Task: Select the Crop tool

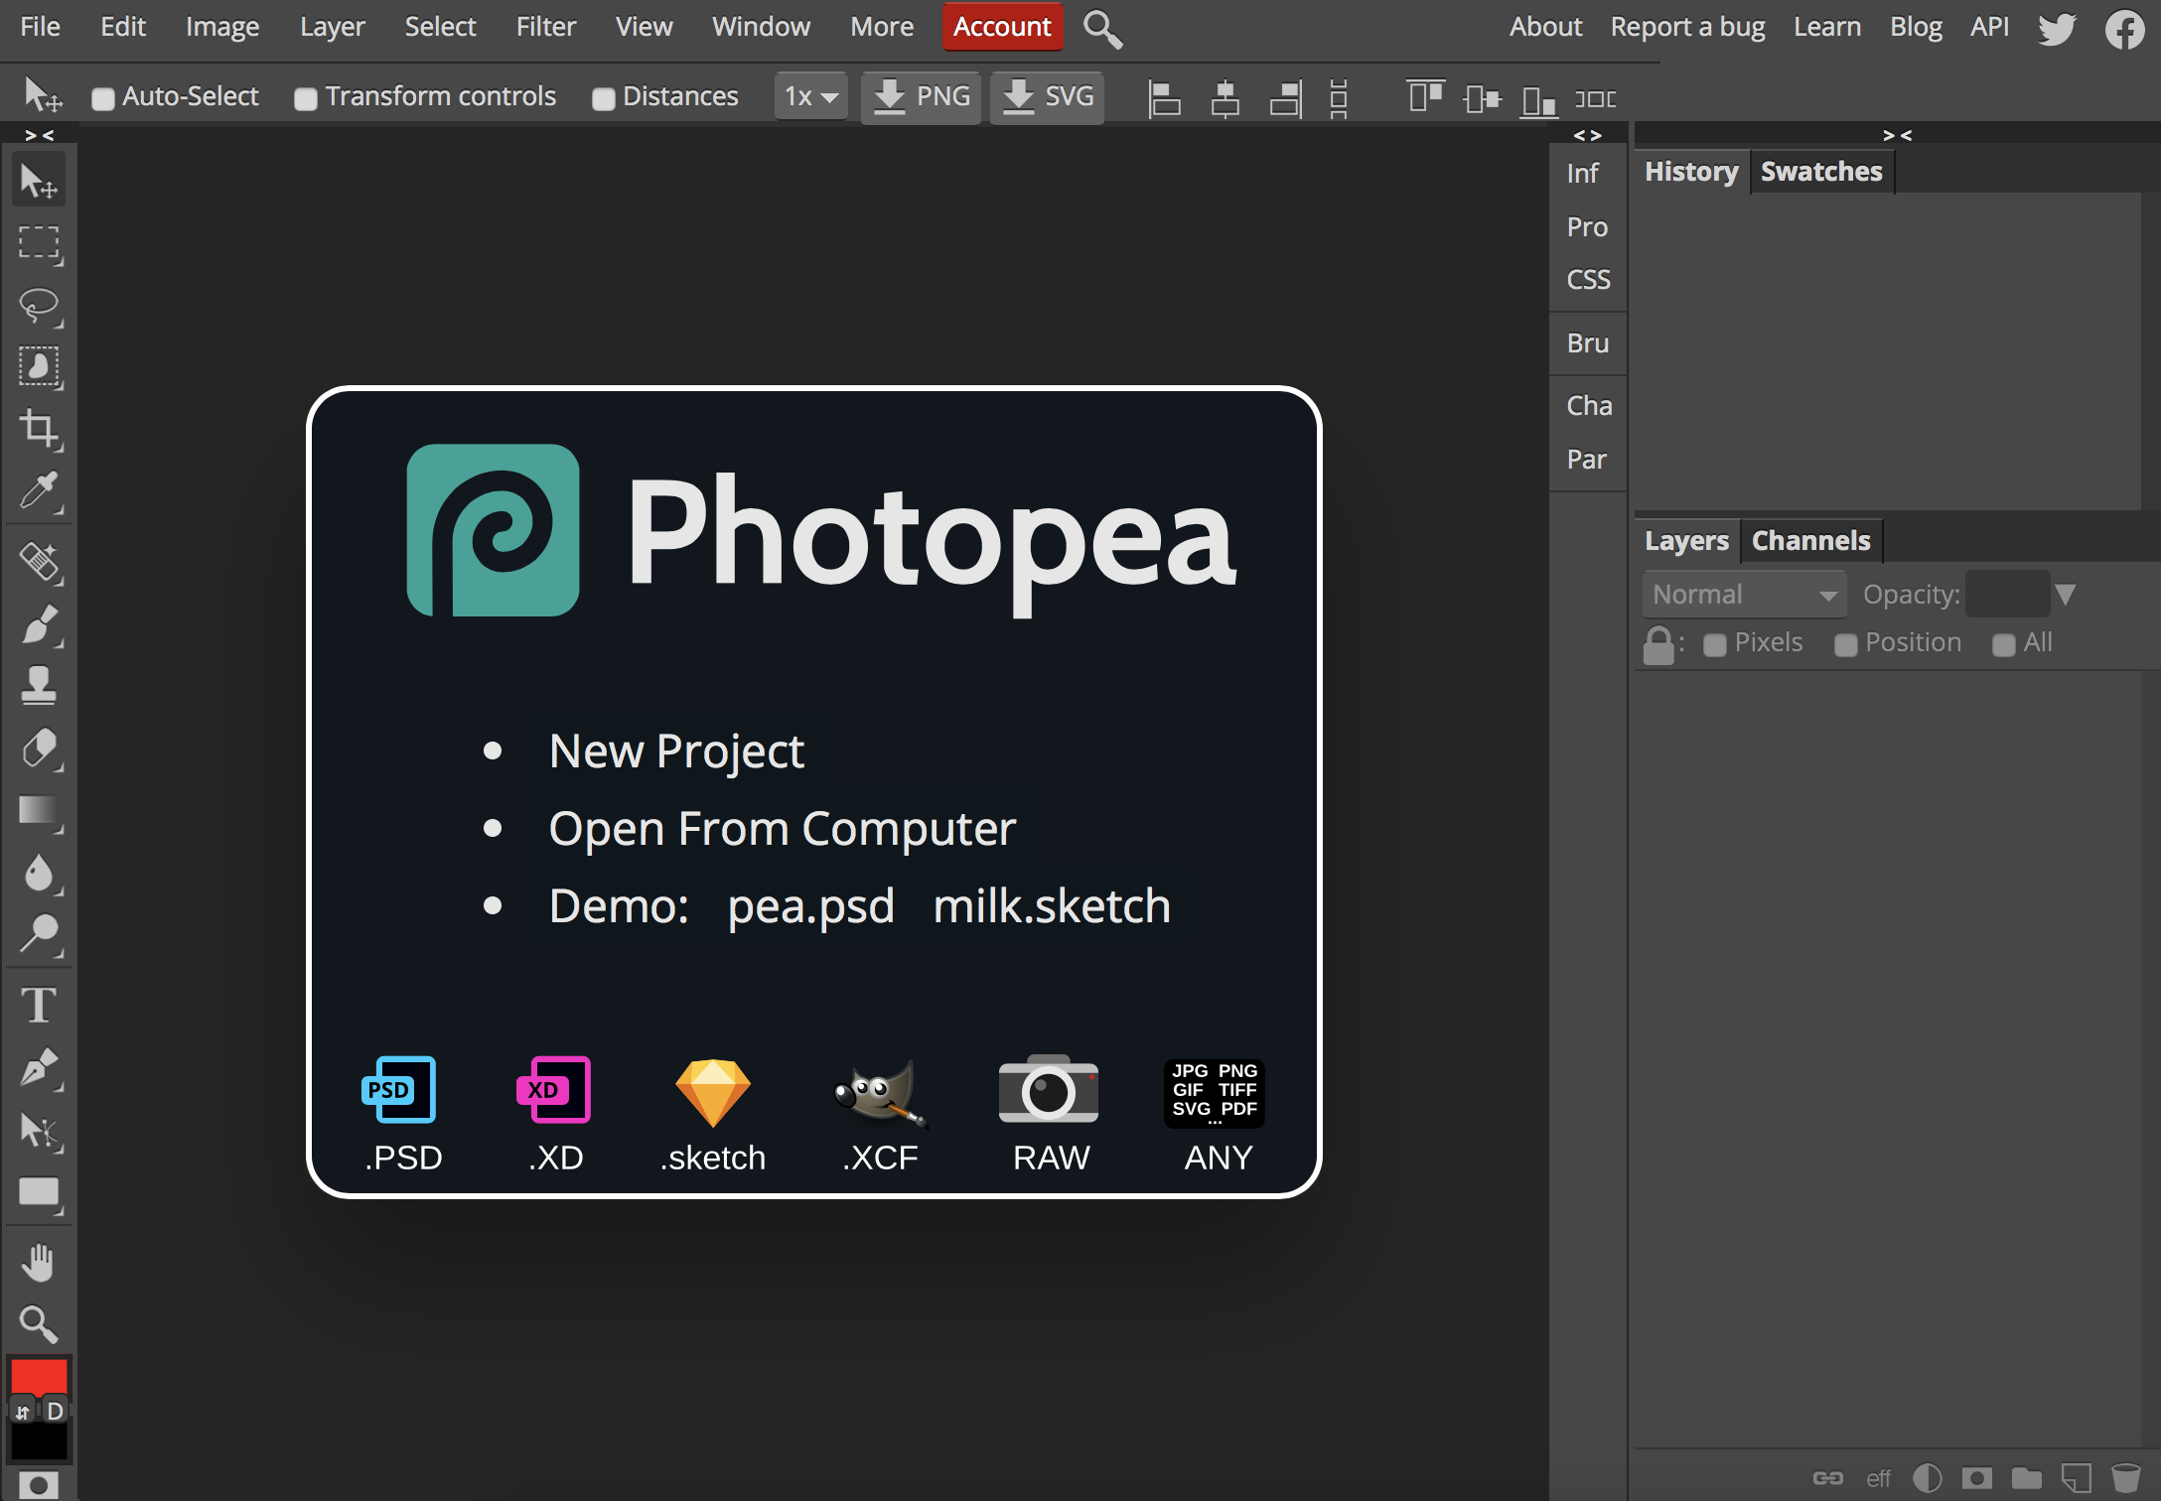Action: coord(39,429)
